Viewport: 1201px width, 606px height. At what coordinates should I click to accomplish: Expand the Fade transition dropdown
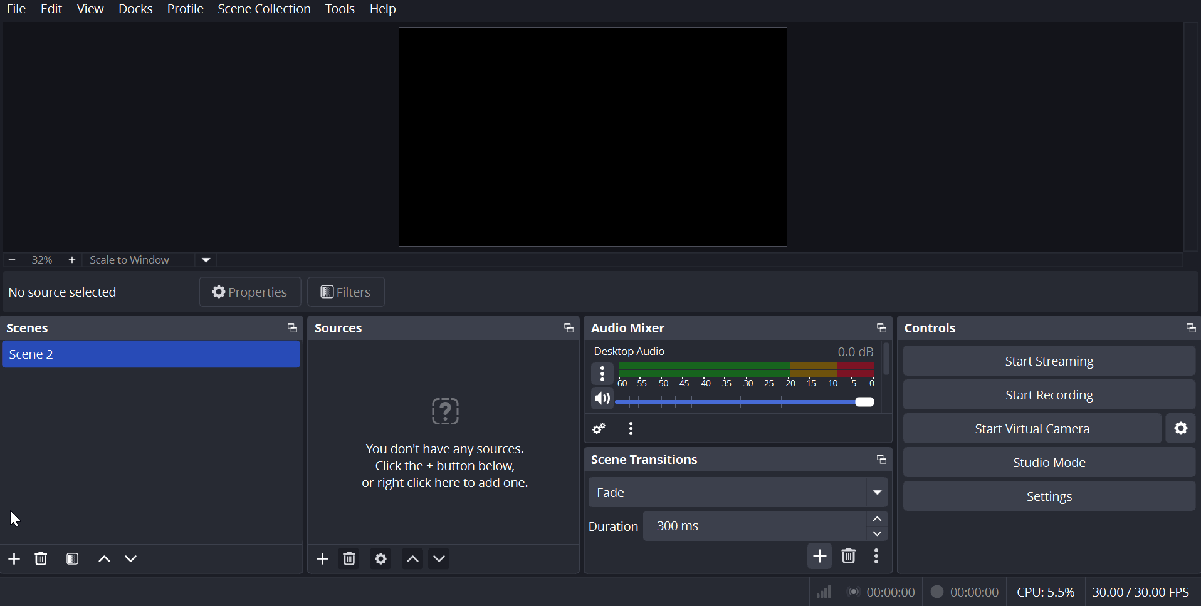point(878,493)
